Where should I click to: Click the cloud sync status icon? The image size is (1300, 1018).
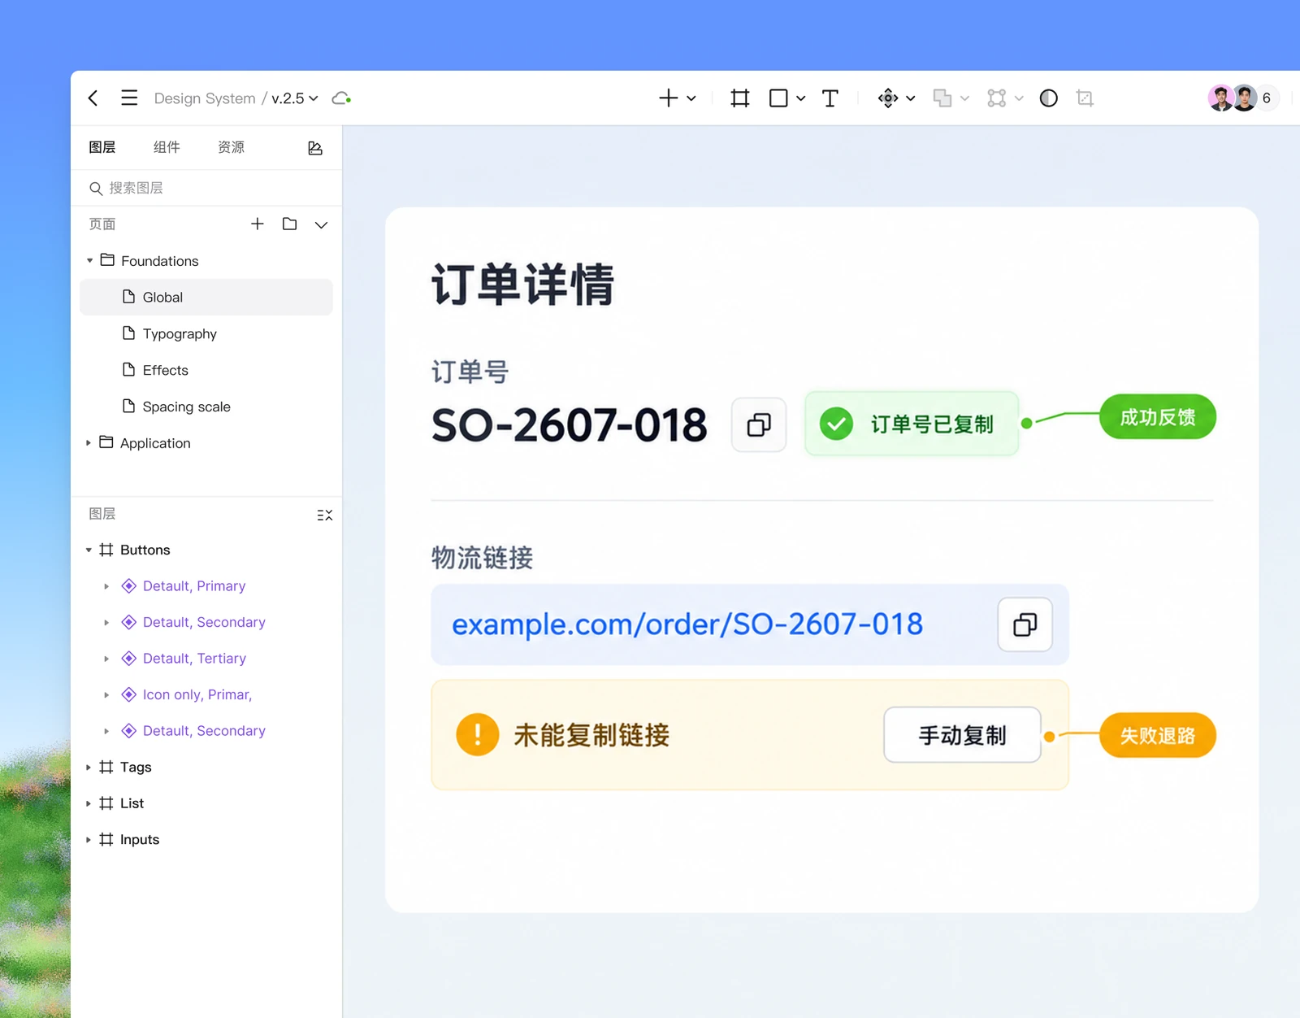coord(341,98)
